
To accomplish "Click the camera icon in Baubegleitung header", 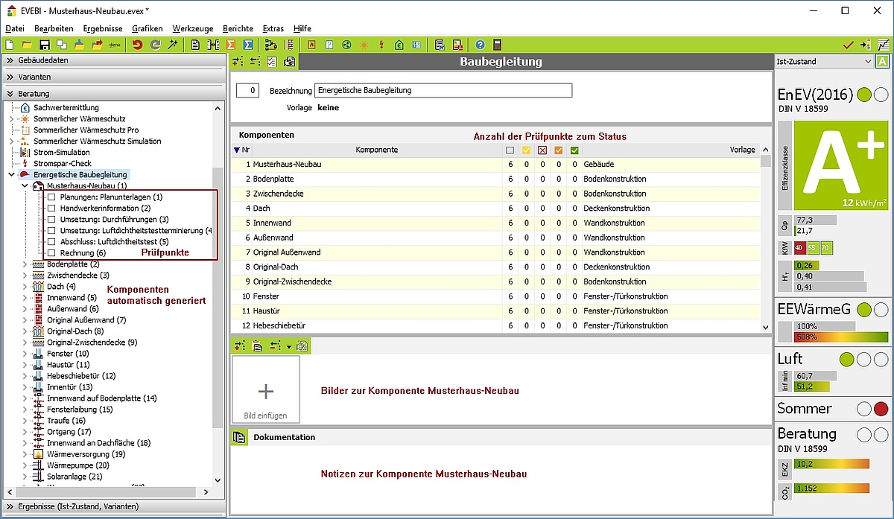I will coord(289,62).
